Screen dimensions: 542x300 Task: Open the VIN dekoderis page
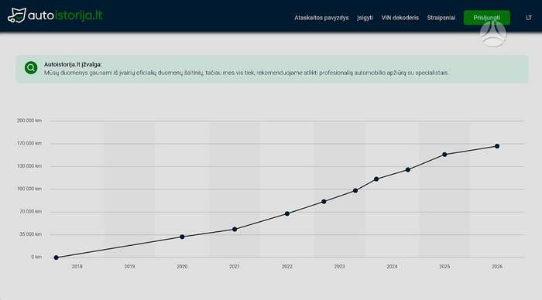(x=400, y=18)
